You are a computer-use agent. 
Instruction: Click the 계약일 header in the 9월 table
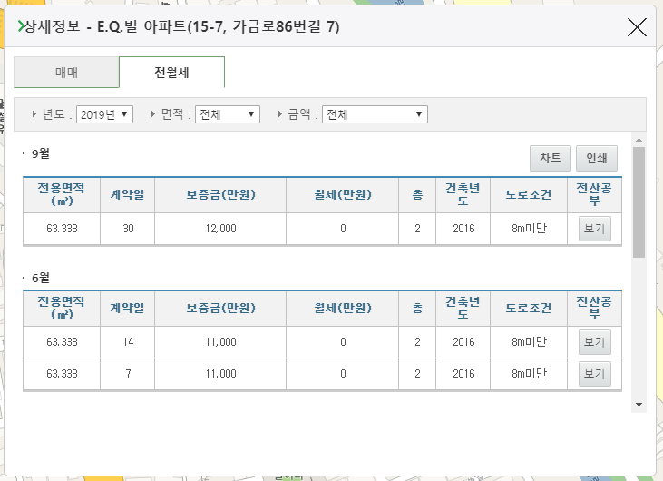127,194
